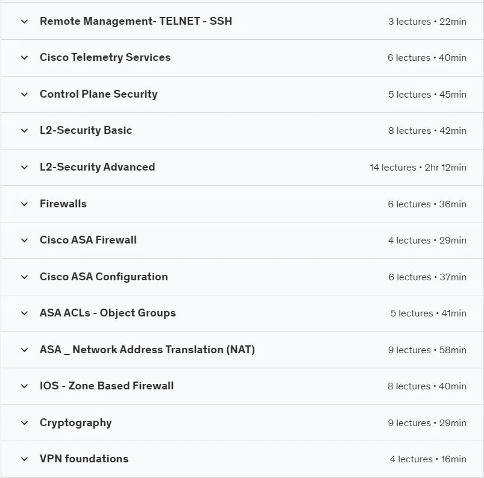Expand IOS - Zone Based Firewall chevron
The image size is (484, 478).
24,386
